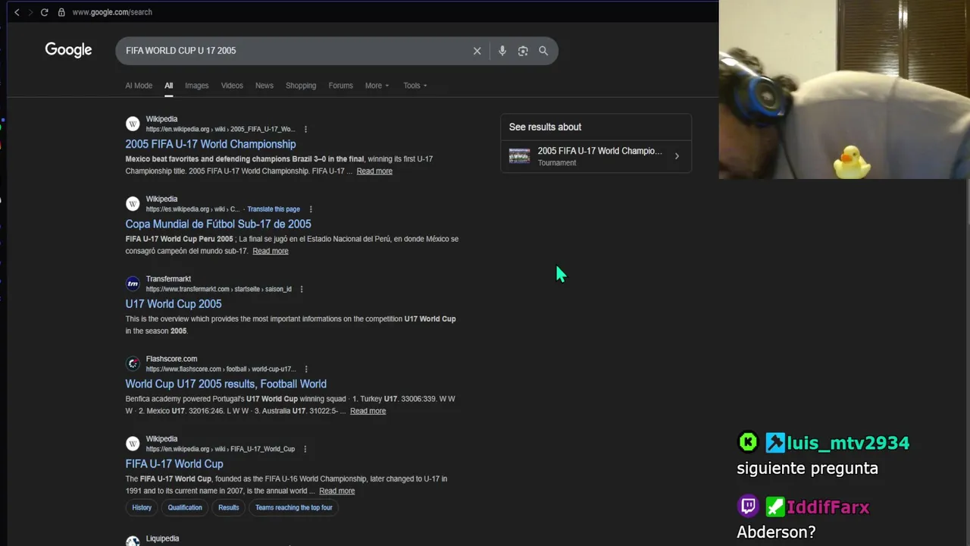Click the Transfermarkt favicon

click(133, 284)
